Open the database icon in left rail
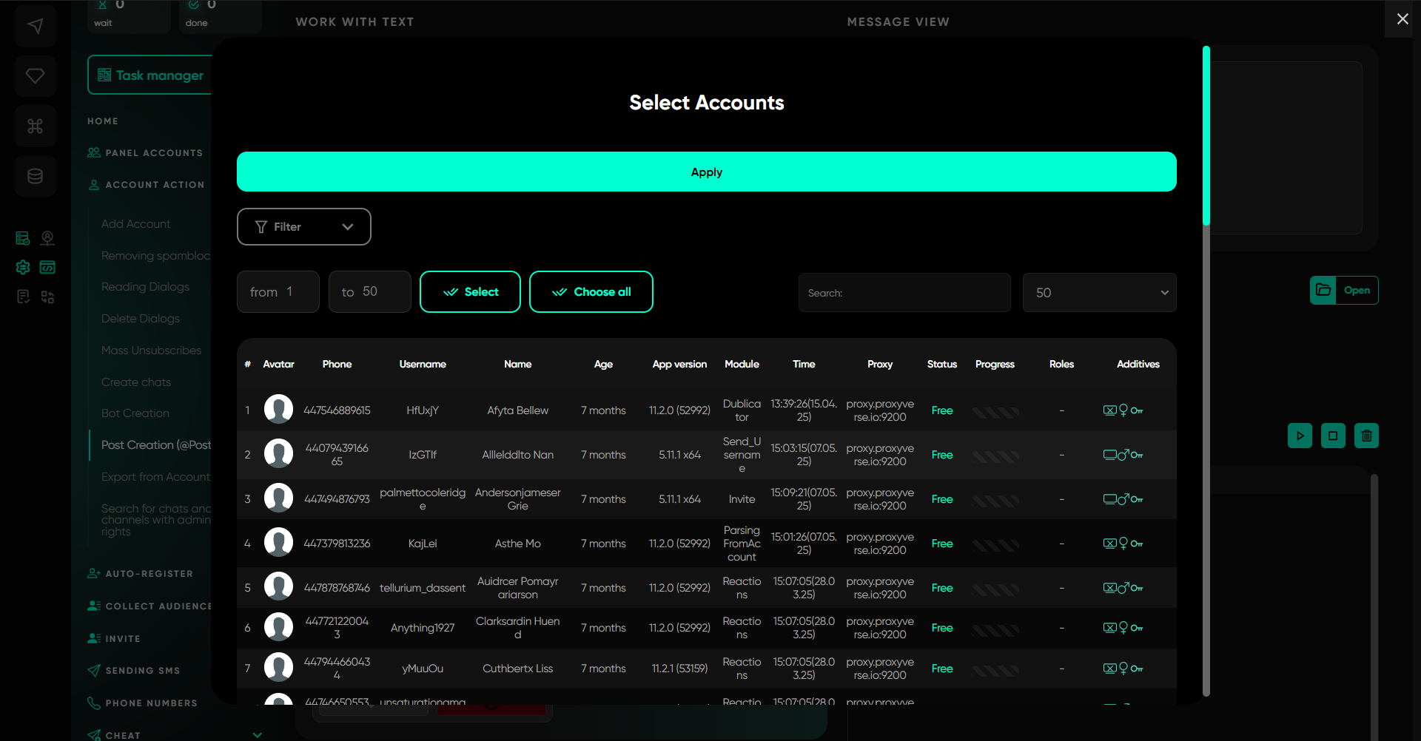1421x741 pixels. pos(35,176)
